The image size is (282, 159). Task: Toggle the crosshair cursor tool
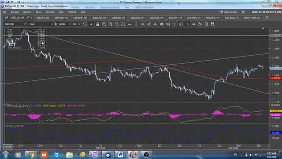click(x=187, y=24)
